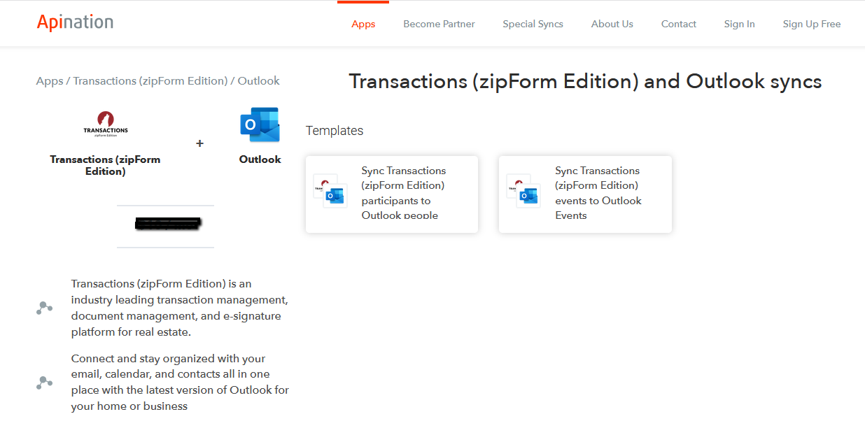Open the Apps tab in the navigation
This screenshot has height=442, width=865.
(x=363, y=24)
